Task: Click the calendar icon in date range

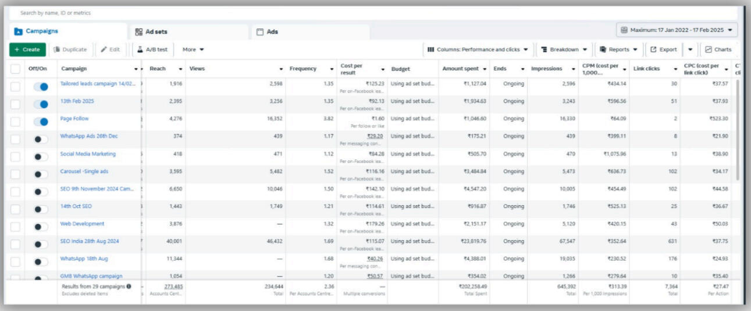Action: [x=624, y=30]
